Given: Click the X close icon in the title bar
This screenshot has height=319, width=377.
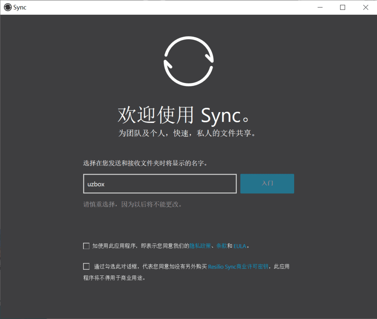Looking at the screenshot, I should click(x=366, y=7).
